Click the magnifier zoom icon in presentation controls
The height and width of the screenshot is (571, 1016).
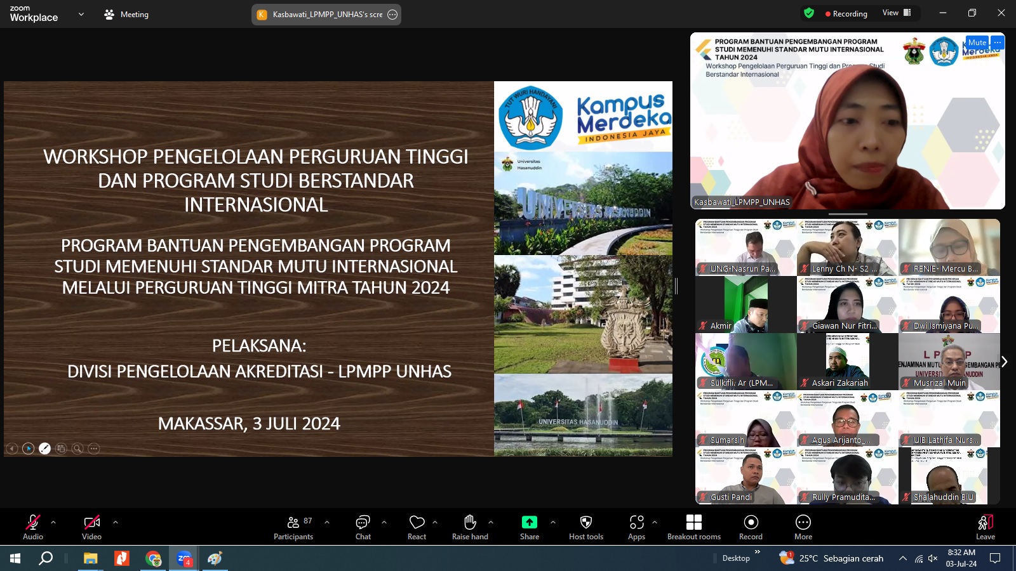tap(77, 448)
